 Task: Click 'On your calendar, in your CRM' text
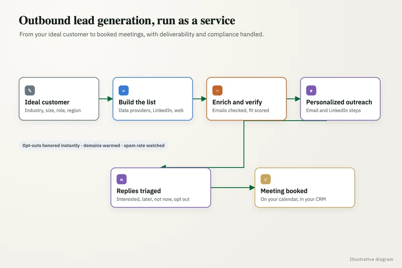click(293, 199)
